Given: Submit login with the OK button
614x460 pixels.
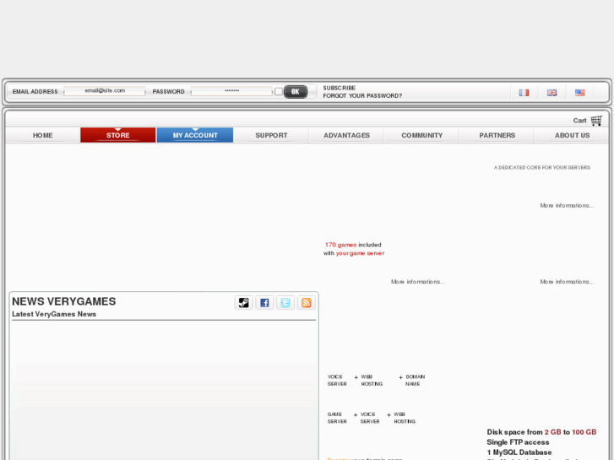Looking at the screenshot, I should [296, 92].
